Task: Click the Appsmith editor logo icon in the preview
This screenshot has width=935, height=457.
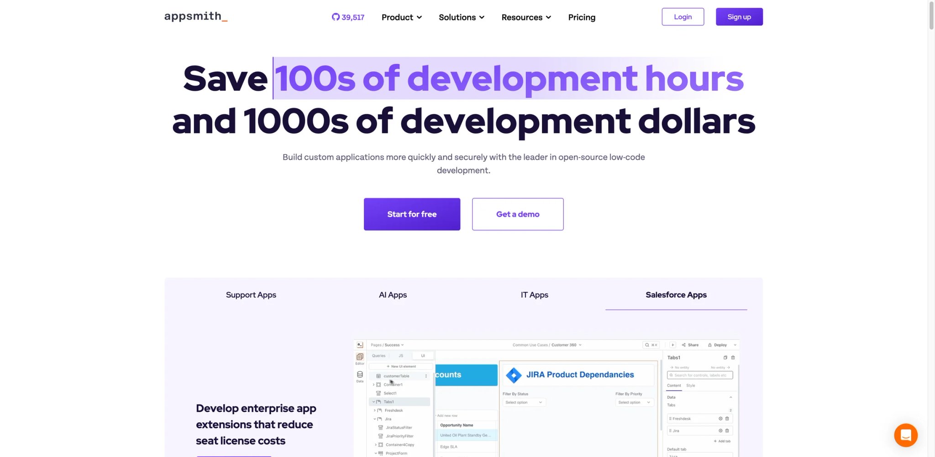Action: pyautogui.click(x=360, y=345)
